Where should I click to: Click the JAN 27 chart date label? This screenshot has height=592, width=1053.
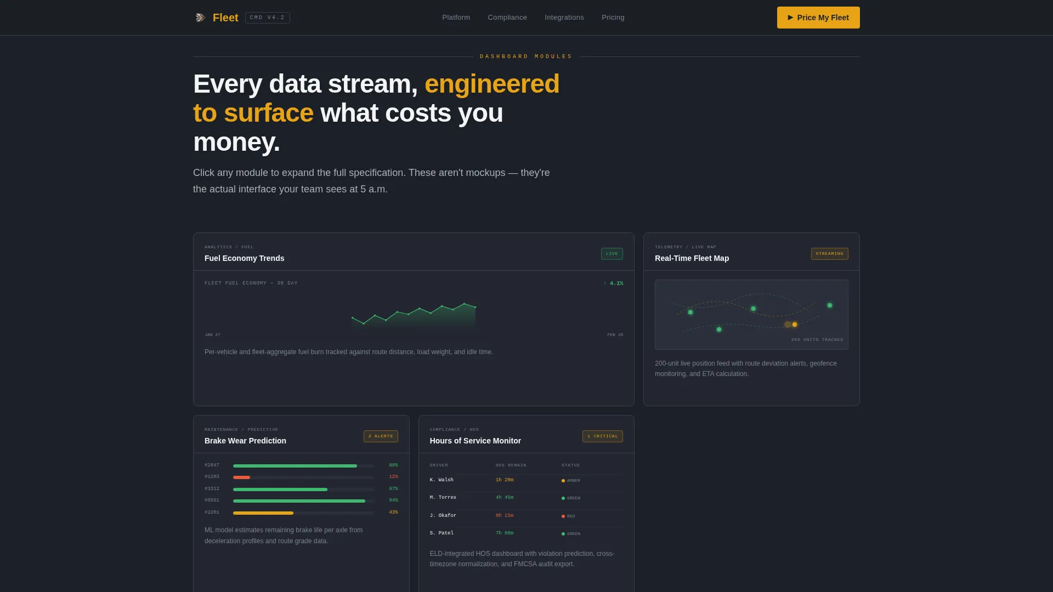(x=212, y=335)
